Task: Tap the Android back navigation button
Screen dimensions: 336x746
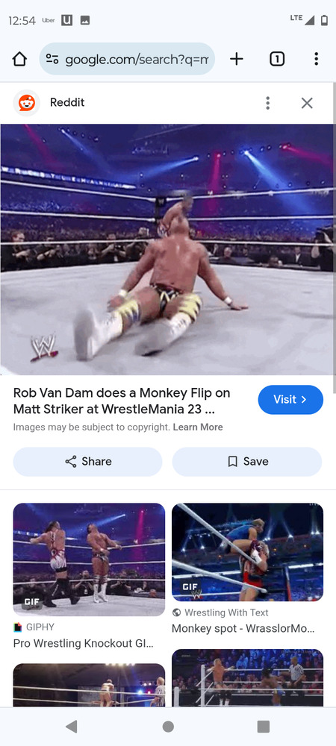Action: 72,727
